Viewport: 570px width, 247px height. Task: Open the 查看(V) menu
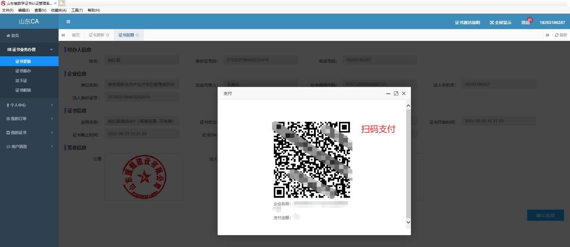(x=40, y=10)
